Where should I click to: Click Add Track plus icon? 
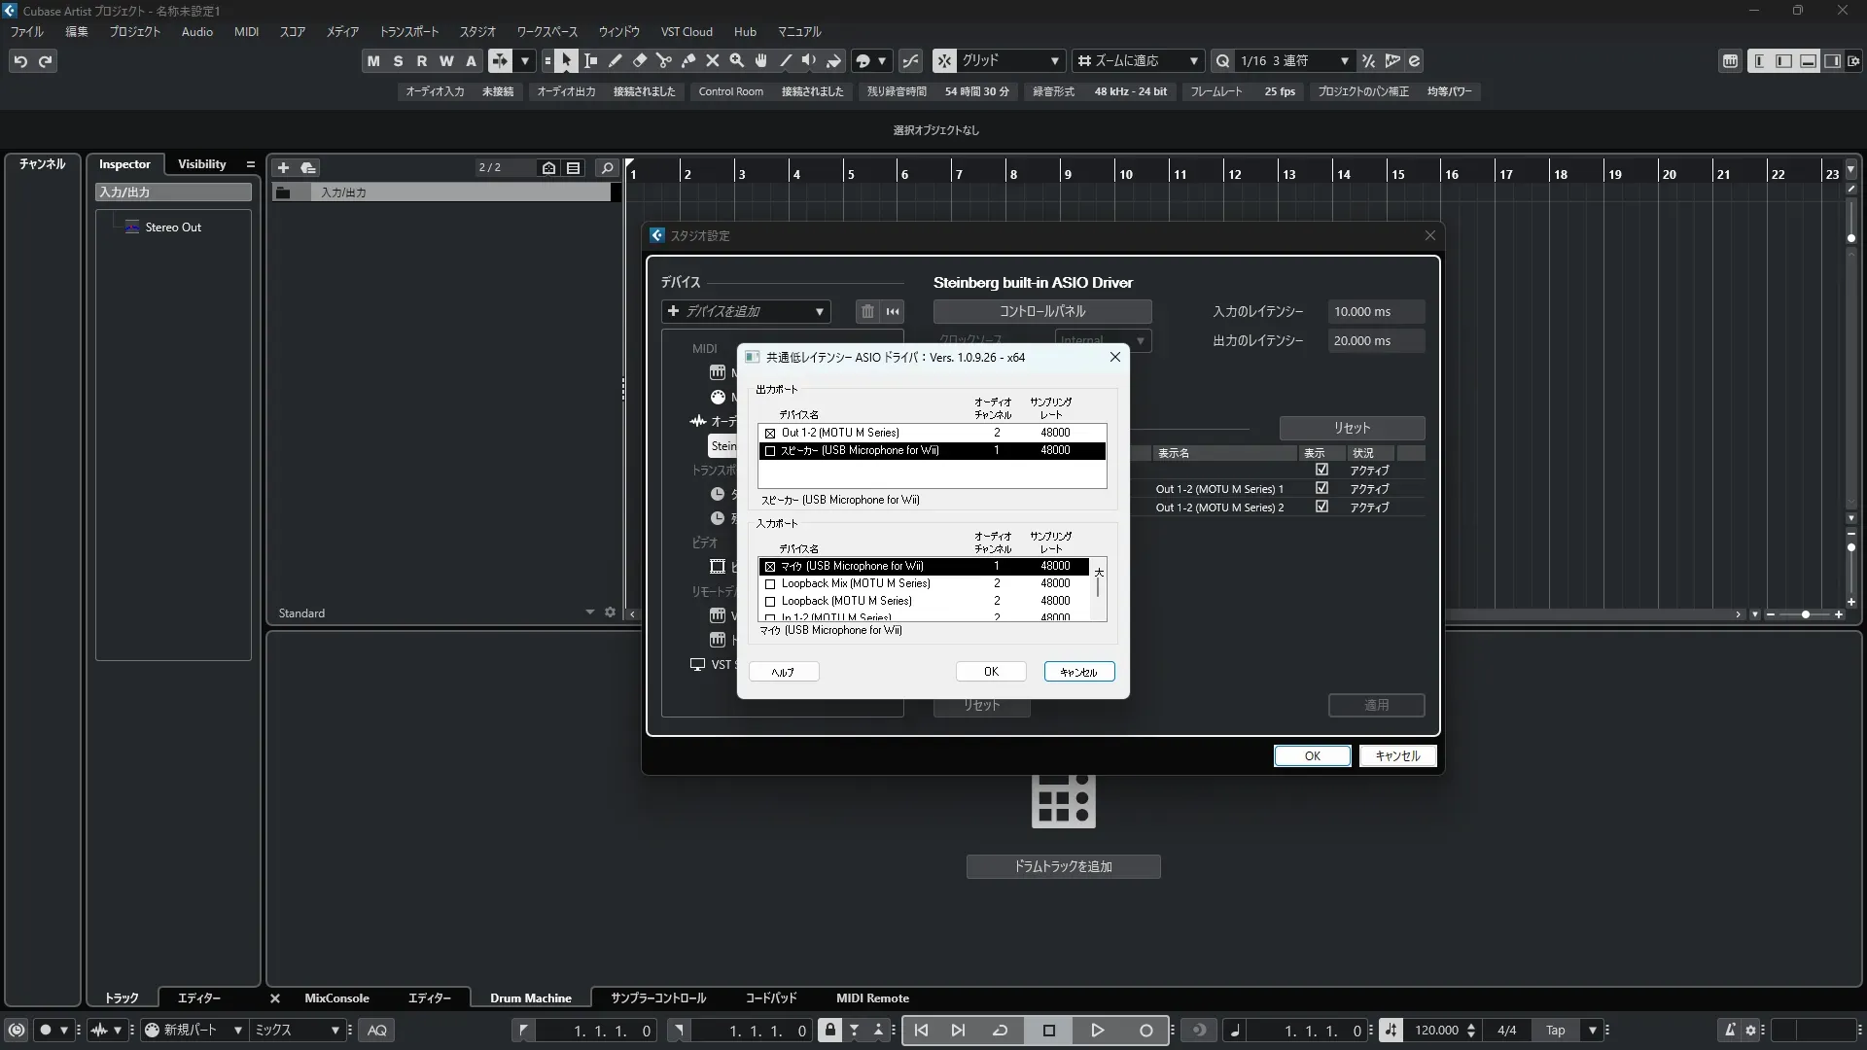(x=283, y=167)
